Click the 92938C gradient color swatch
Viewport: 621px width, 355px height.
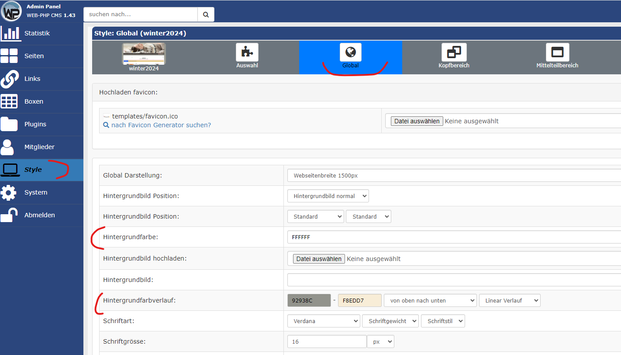[x=309, y=300]
